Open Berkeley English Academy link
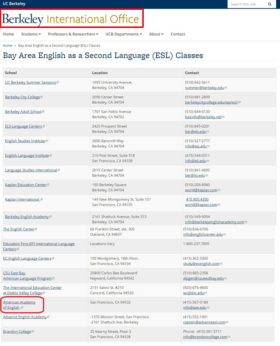This screenshot has height=346, width=280. coord(27,217)
